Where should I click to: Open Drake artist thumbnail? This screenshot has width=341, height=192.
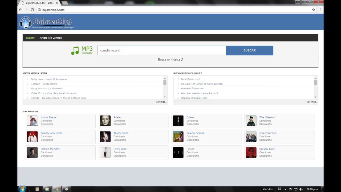(178, 121)
